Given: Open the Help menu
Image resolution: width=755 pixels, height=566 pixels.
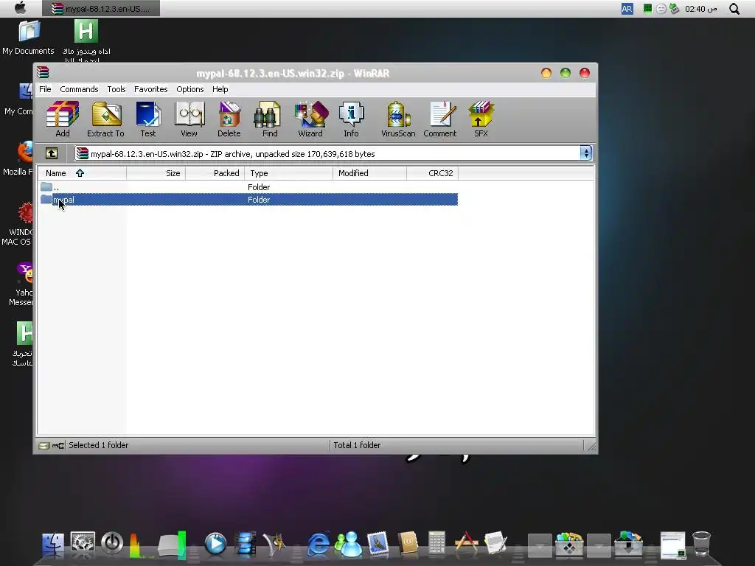Looking at the screenshot, I should (220, 89).
